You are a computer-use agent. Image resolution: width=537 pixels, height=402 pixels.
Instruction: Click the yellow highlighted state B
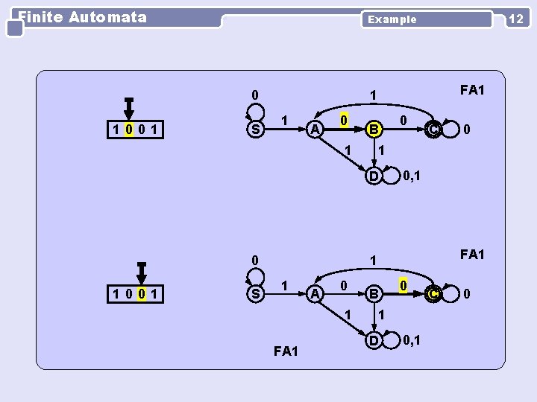pyautogui.click(x=374, y=130)
